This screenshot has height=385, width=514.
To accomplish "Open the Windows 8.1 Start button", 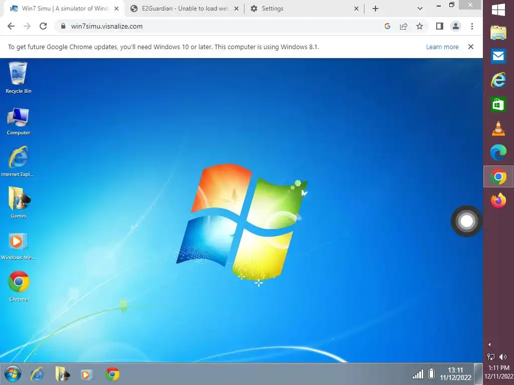I will point(498,9).
